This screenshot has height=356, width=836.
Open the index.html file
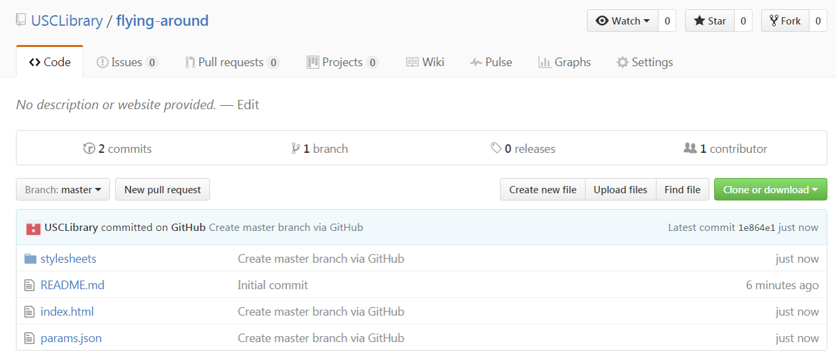67,312
